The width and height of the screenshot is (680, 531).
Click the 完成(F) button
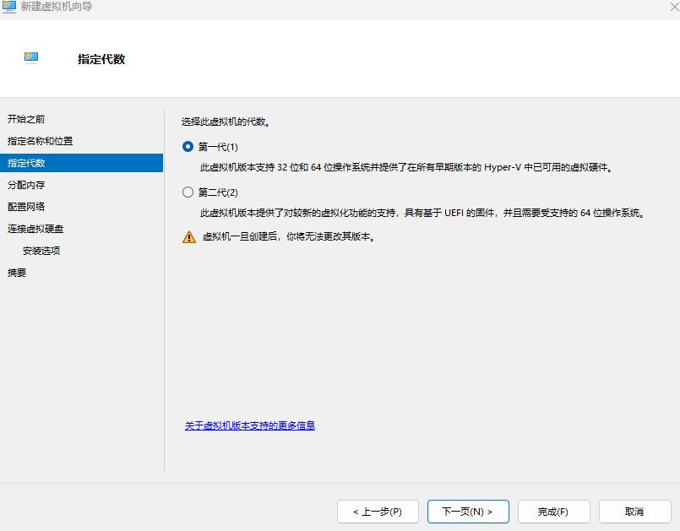coord(554,512)
